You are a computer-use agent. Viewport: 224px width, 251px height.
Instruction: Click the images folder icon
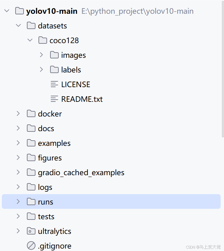(54, 55)
